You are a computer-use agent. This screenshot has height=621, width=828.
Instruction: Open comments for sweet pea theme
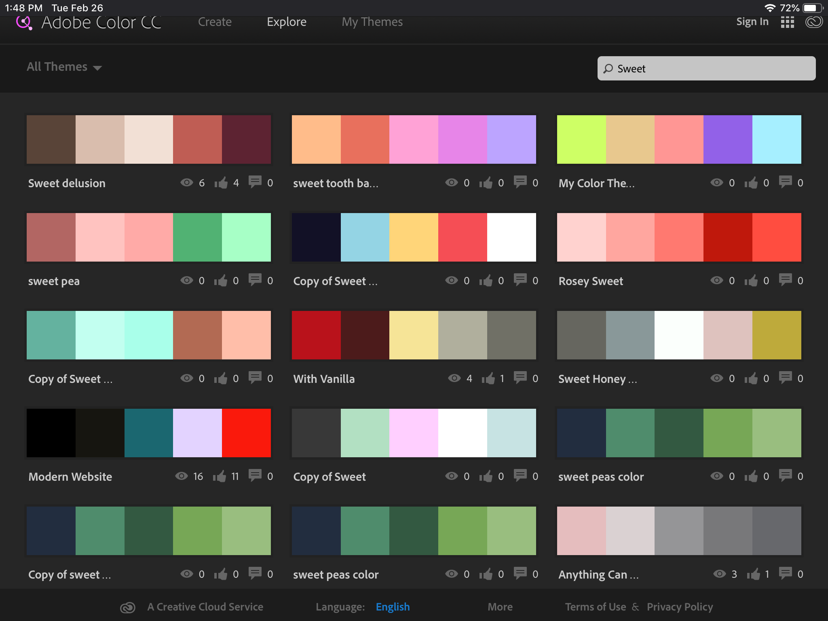(255, 280)
